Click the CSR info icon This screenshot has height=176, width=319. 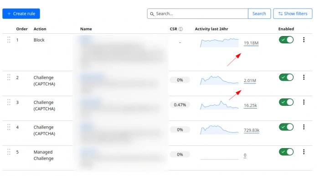(180, 29)
